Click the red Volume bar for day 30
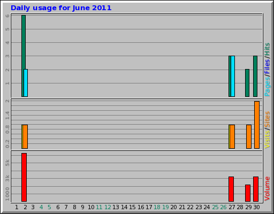 coord(256,189)
